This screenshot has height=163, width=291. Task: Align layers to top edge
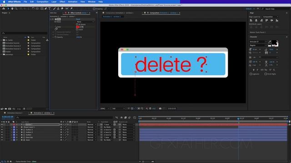(267, 20)
